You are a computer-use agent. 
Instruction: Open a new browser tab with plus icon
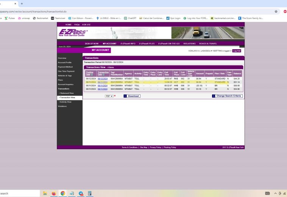(22, 3)
